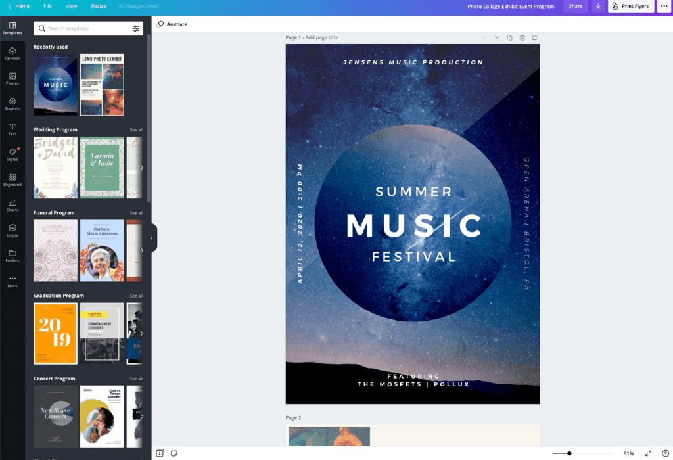
Task: Duplicate Page 1 with the copy icon
Action: click(x=510, y=37)
